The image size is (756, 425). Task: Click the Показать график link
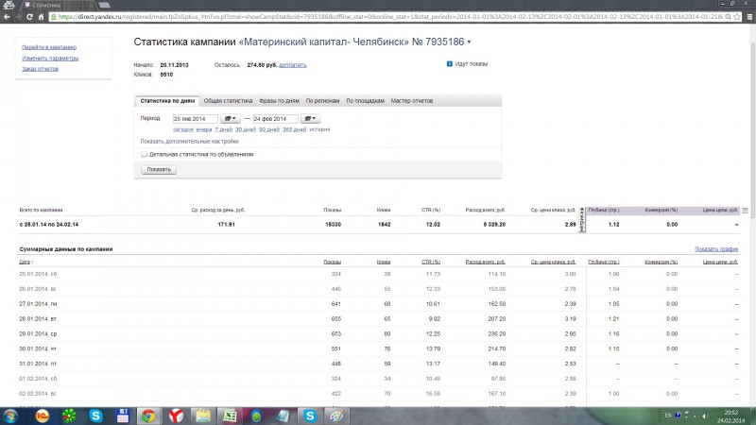716,249
